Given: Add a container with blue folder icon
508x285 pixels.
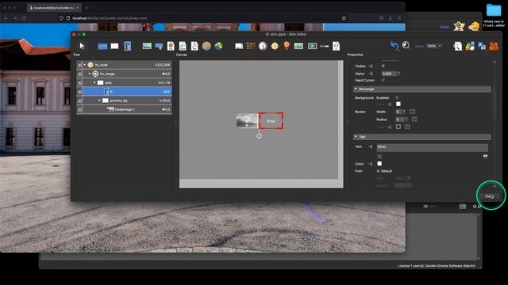Looking at the screenshot, I should tap(102, 46).
